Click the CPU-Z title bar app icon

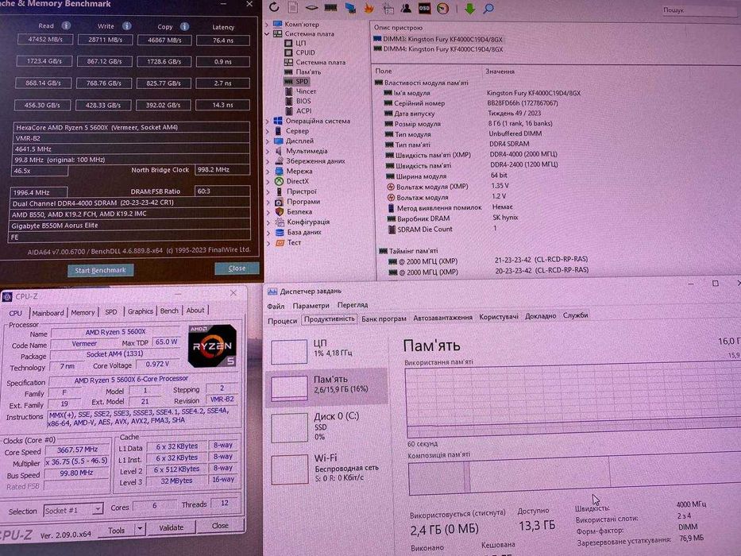coord(7,296)
